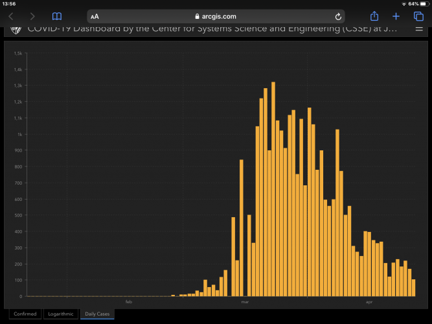Click the Johns Hopkins shield logo
This screenshot has height=324, width=432.
16,30
